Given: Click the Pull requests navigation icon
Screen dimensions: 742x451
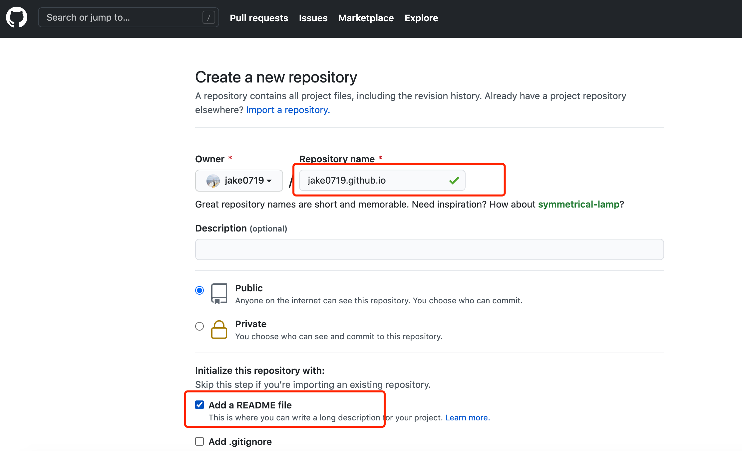Looking at the screenshot, I should tap(259, 18).
